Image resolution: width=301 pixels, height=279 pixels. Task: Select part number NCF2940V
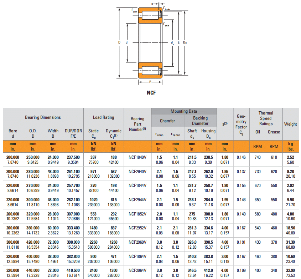[137, 171]
